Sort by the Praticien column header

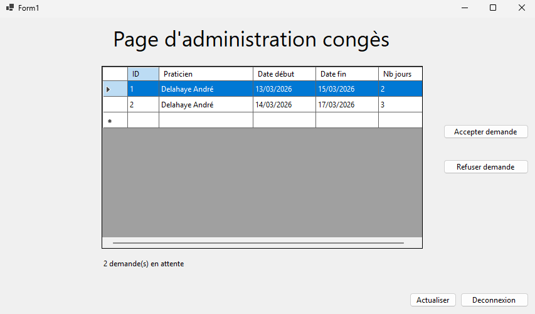(x=206, y=74)
